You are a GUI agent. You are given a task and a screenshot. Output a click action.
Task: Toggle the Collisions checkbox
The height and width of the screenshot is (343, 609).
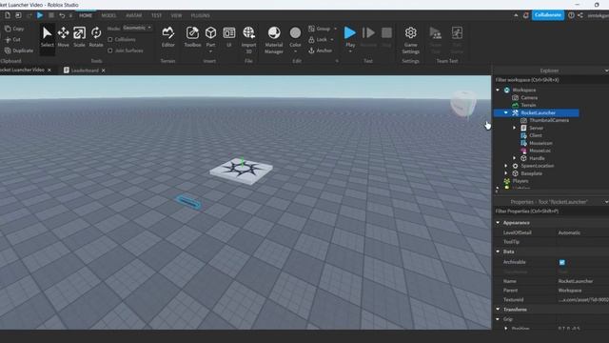point(110,39)
